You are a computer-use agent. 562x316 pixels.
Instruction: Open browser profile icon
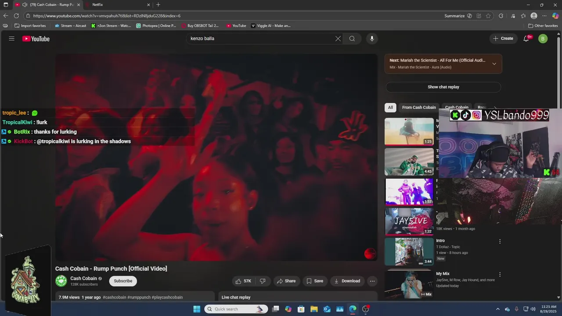534,16
